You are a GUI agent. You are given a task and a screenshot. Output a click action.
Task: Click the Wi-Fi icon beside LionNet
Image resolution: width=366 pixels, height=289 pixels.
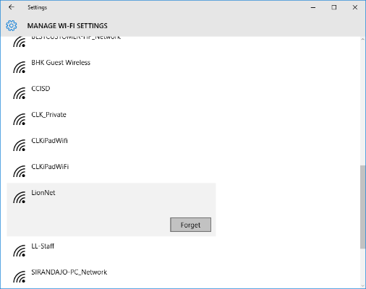20,197
